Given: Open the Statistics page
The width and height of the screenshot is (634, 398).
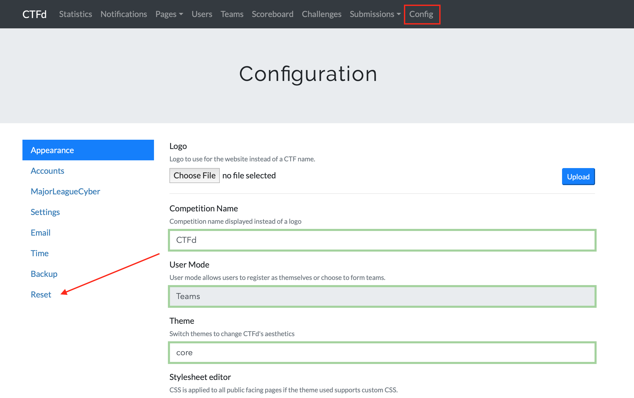Looking at the screenshot, I should click(75, 14).
